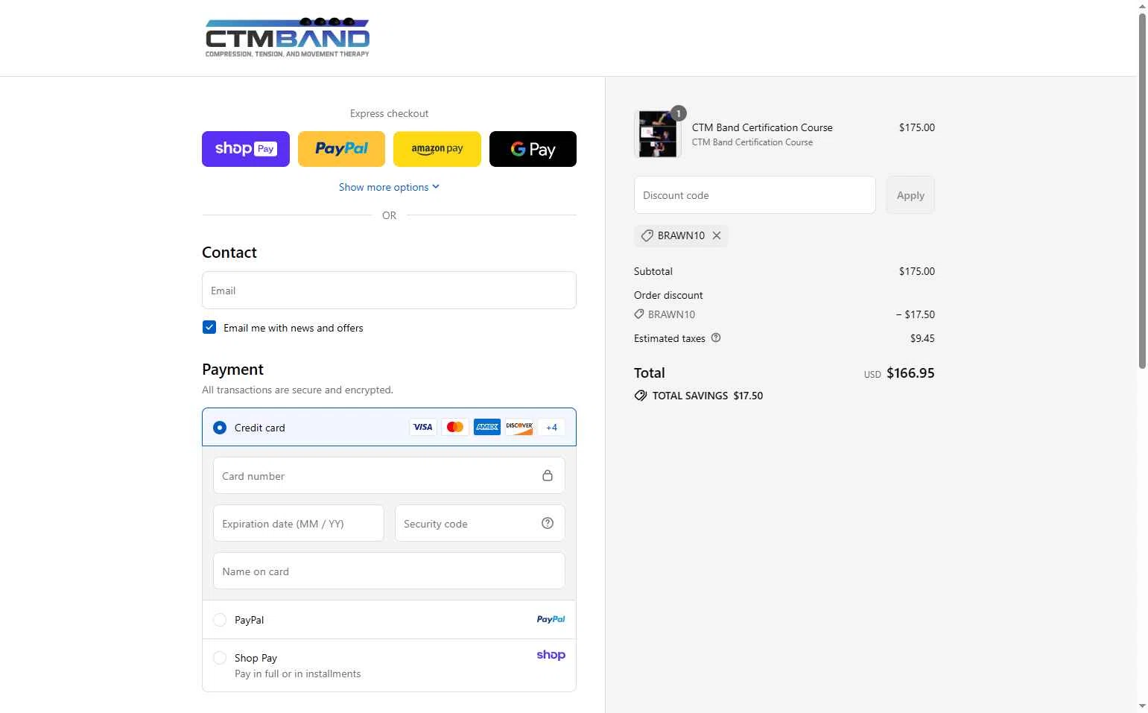
Task: Click the Visa card icon
Action: point(422,427)
